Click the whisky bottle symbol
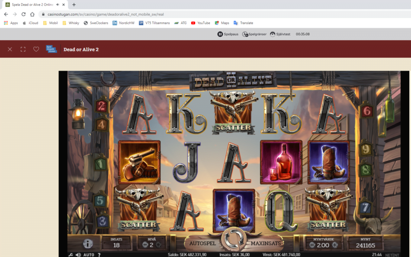This screenshot has width=411, height=257. [281, 162]
